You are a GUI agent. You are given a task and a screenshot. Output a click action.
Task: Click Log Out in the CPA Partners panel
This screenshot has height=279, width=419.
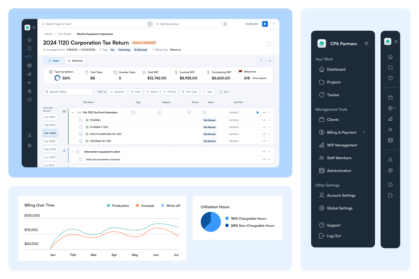[330, 236]
